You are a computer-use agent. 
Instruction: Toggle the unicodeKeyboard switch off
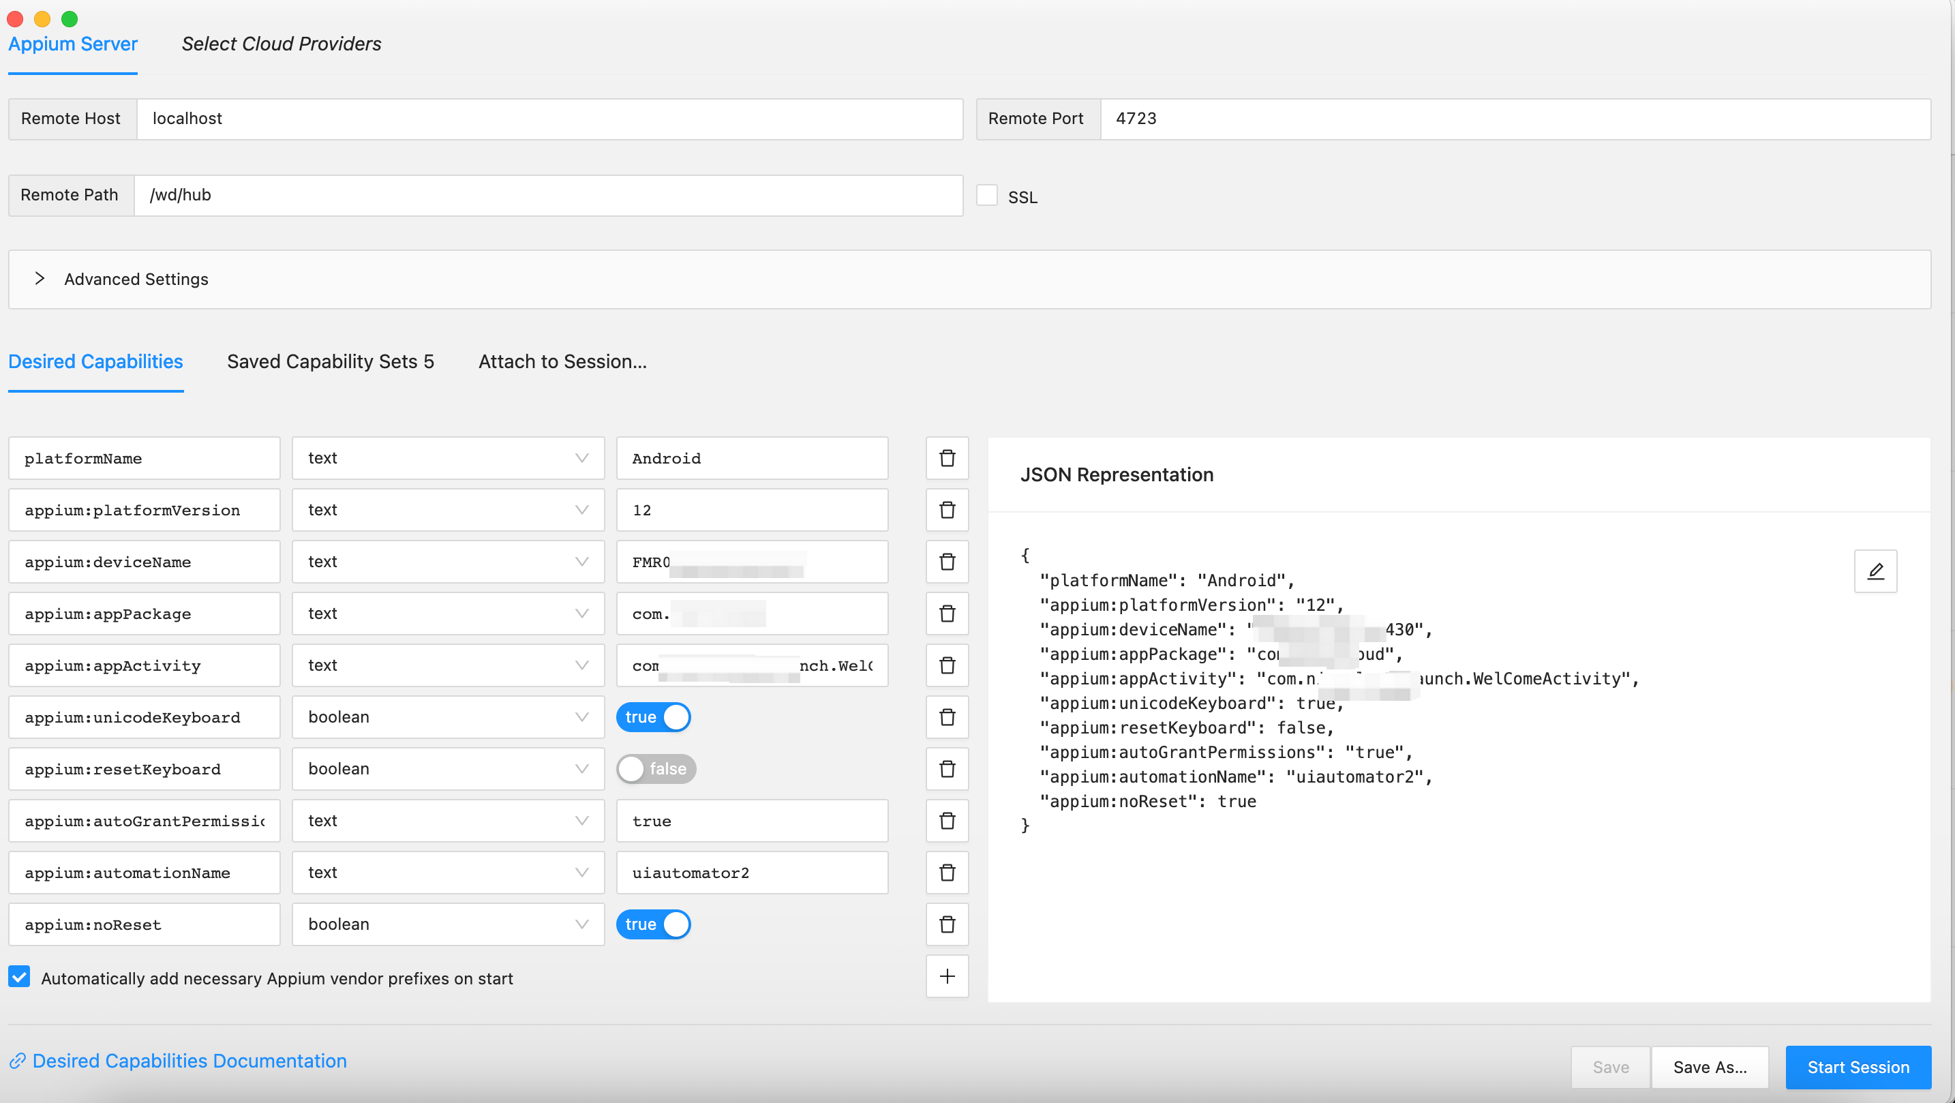[652, 716]
